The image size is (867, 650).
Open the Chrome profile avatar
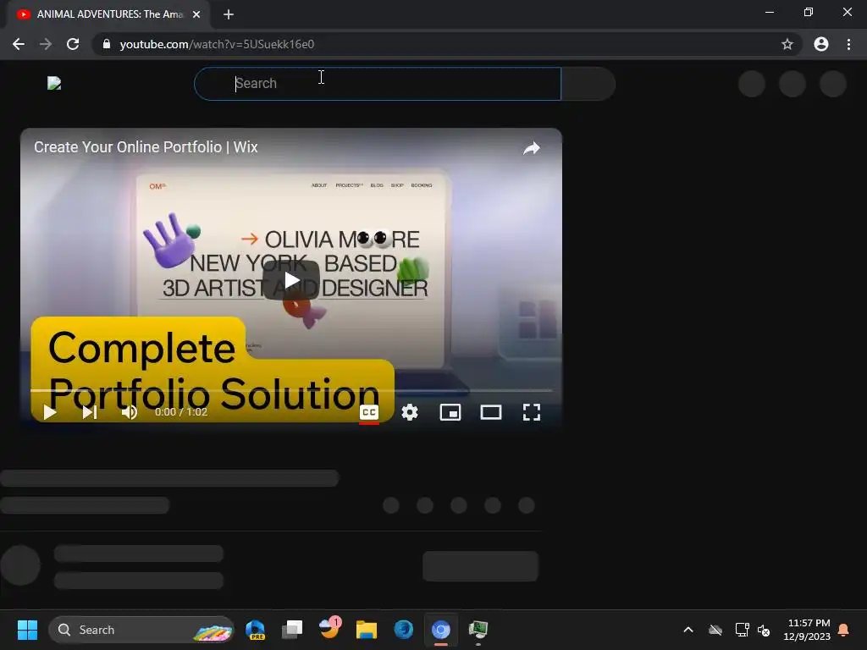[821, 44]
